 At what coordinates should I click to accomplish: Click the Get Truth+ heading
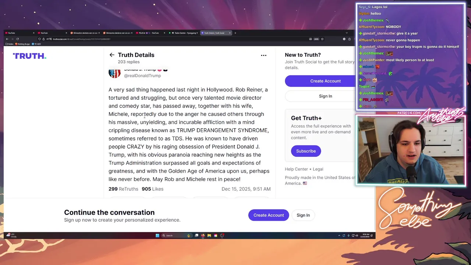[x=306, y=118]
